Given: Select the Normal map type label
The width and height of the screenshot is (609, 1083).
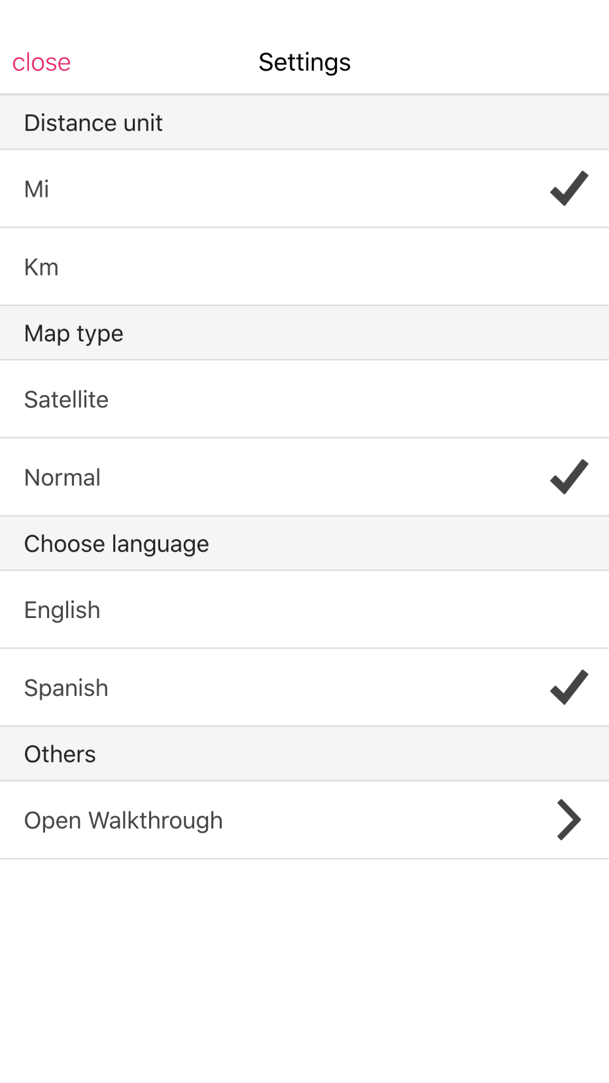Looking at the screenshot, I should (62, 477).
